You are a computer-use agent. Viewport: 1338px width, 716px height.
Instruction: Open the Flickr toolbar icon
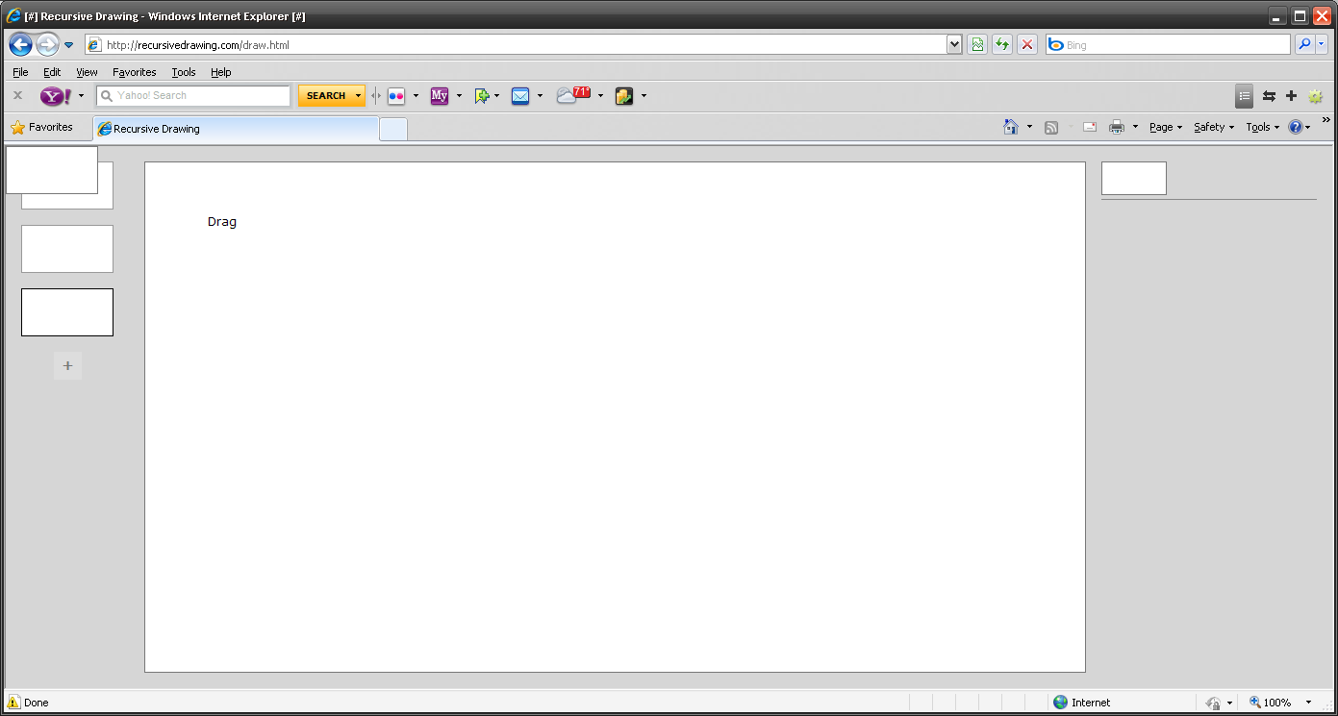click(396, 95)
